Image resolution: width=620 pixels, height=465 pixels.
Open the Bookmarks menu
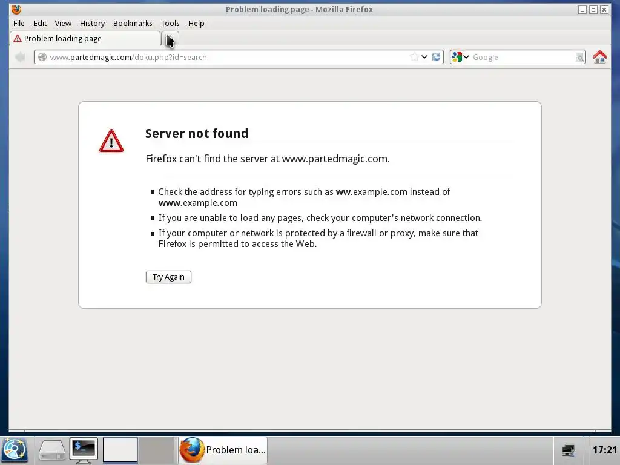(x=133, y=24)
